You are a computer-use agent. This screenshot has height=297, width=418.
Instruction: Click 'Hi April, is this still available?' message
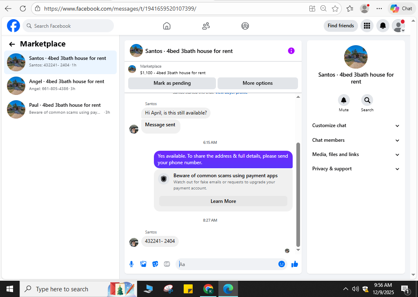[x=176, y=113]
